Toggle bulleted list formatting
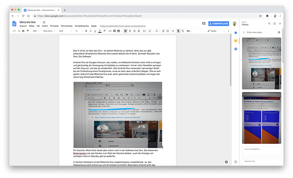The image size is (293, 178). tap(157, 31)
